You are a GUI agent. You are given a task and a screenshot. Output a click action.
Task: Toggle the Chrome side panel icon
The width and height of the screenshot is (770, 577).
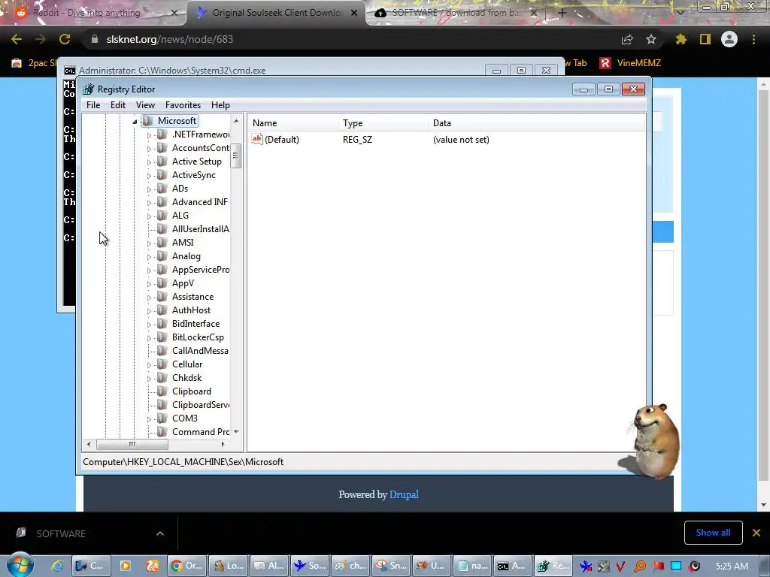[705, 39]
